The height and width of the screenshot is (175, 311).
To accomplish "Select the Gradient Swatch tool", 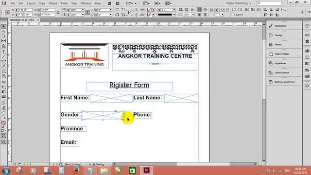I will pos(3,92).
